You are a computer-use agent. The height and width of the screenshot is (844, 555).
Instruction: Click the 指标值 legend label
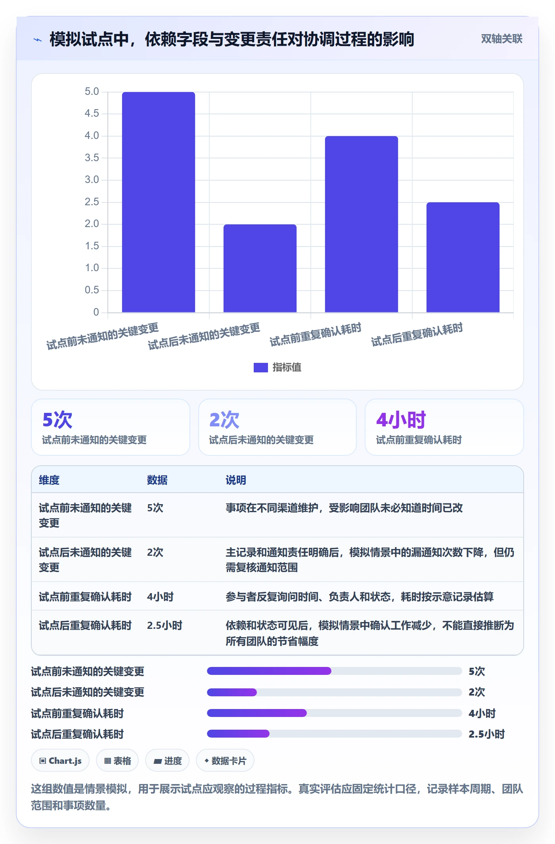[x=287, y=368]
